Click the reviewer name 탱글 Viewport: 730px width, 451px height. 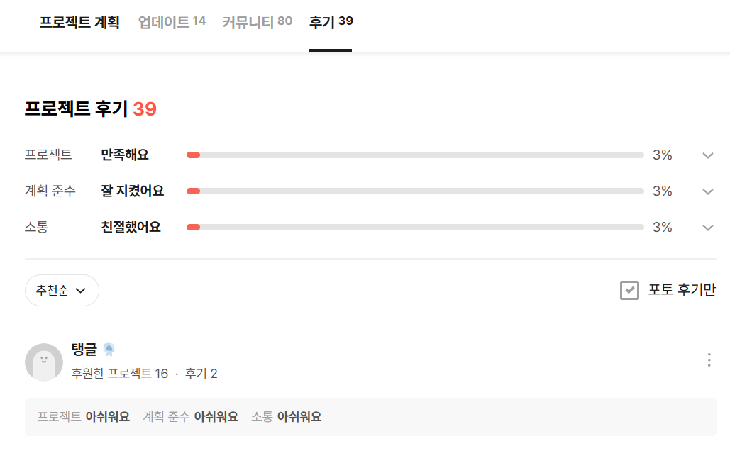tap(84, 349)
